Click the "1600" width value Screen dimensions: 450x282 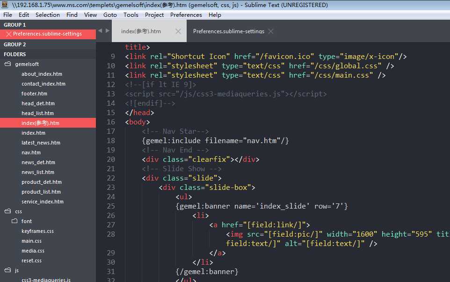[x=364, y=234]
